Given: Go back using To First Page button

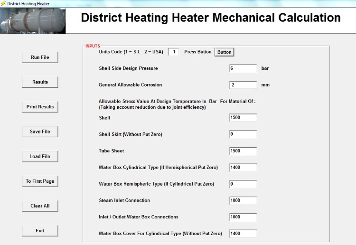Looking at the screenshot, I should [x=40, y=181].
